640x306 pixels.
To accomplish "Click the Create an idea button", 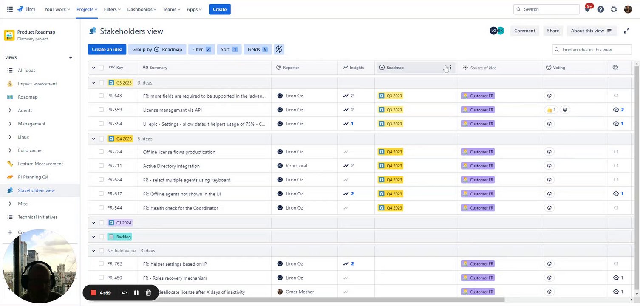I will point(107,49).
